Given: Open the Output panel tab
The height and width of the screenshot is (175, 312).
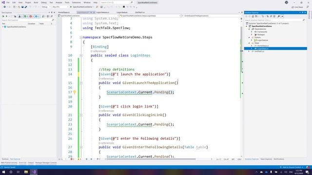Looking at the screenshot, I should tap(31, 163).
